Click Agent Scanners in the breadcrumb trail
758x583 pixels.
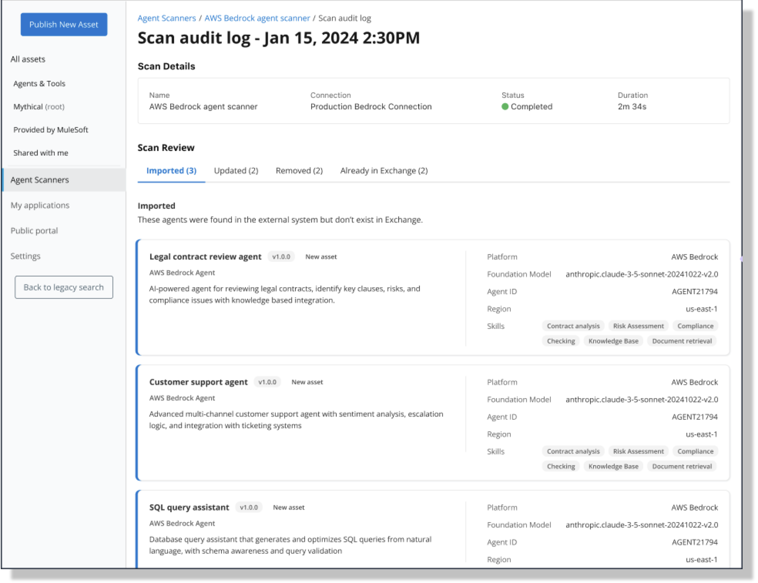(x=166, y=18)
